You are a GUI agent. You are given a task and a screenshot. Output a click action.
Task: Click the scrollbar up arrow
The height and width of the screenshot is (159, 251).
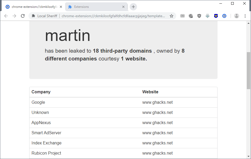(248, 23)
